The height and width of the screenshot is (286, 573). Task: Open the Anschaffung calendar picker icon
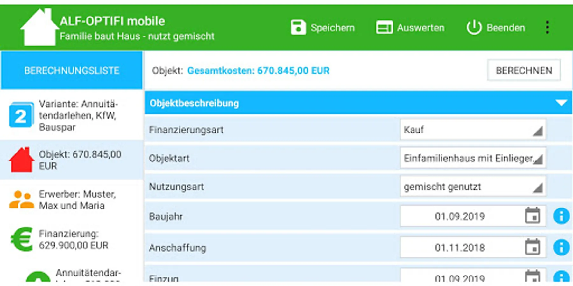point(532,247)
